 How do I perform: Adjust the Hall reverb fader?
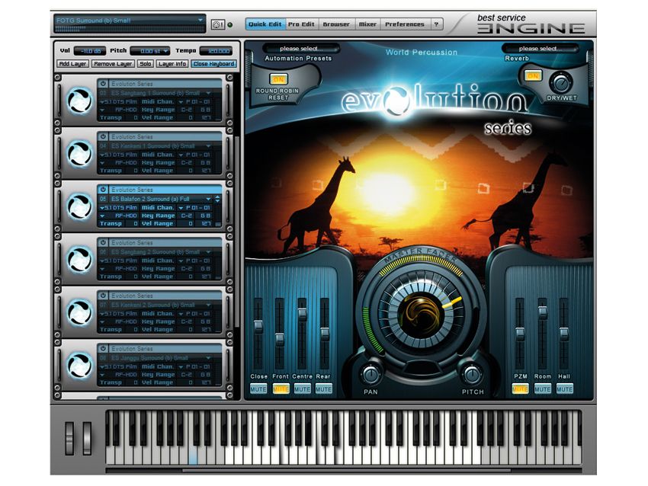pyautogui.click(x=563, y=334)
